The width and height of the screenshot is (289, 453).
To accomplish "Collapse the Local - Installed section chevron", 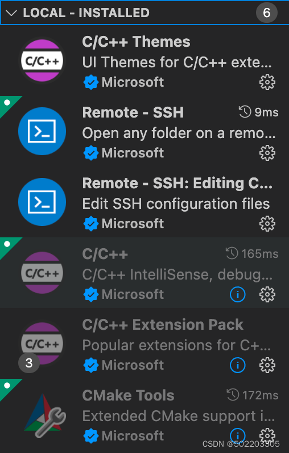I will pos(11,13).
